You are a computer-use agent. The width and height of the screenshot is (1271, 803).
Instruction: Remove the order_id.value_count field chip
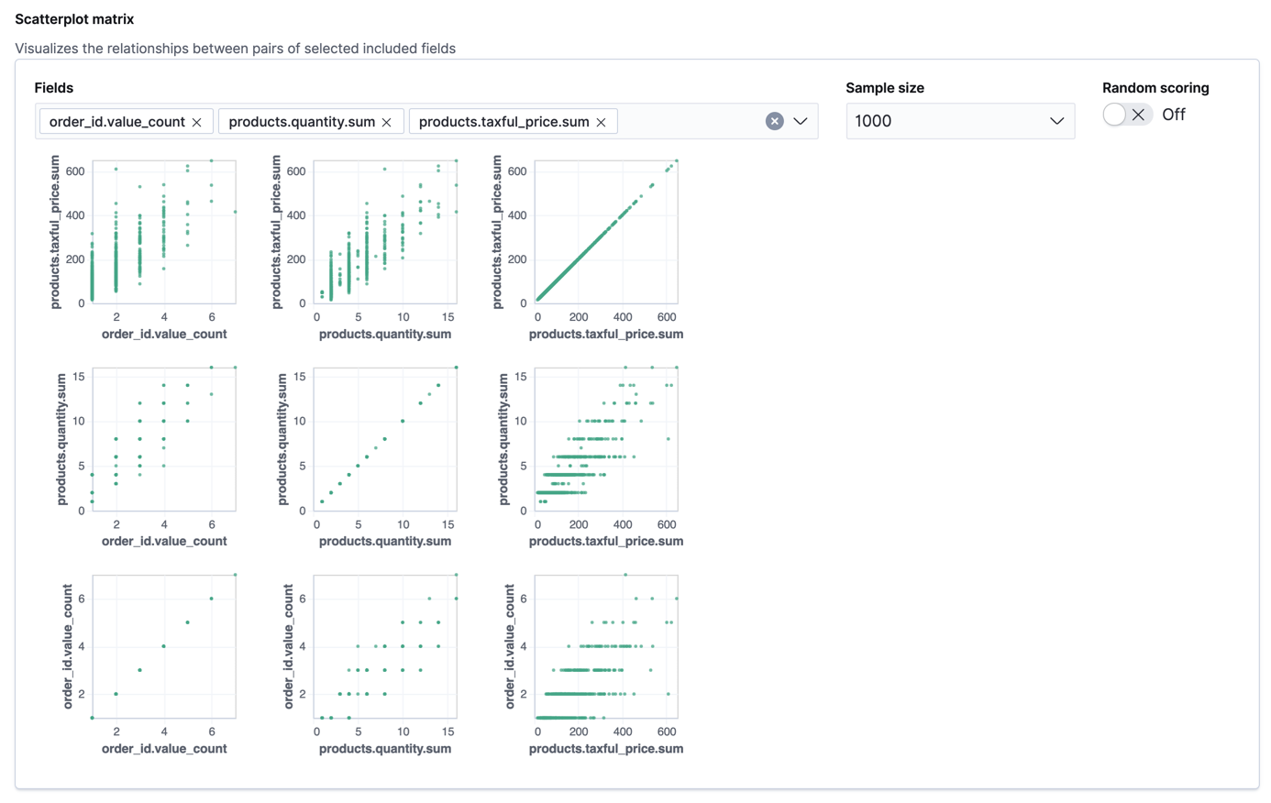(x=196, y=121)
